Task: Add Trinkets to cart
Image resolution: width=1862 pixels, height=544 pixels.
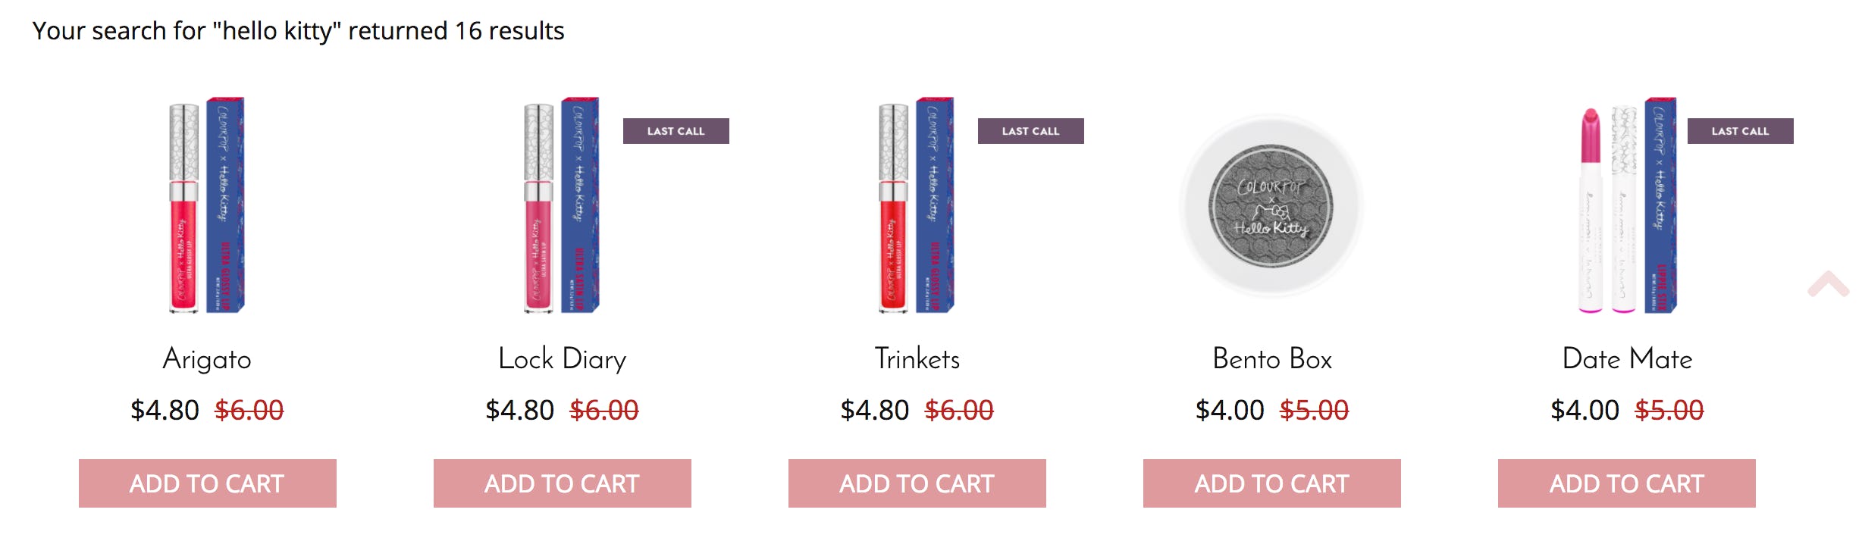Action: (x=917, y=483)
